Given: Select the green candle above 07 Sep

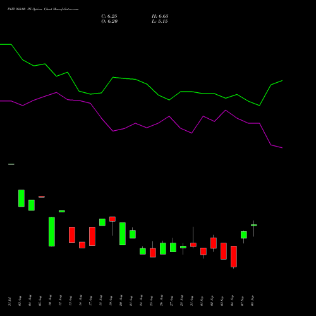Looking at the screenshot, I should 244,235.
